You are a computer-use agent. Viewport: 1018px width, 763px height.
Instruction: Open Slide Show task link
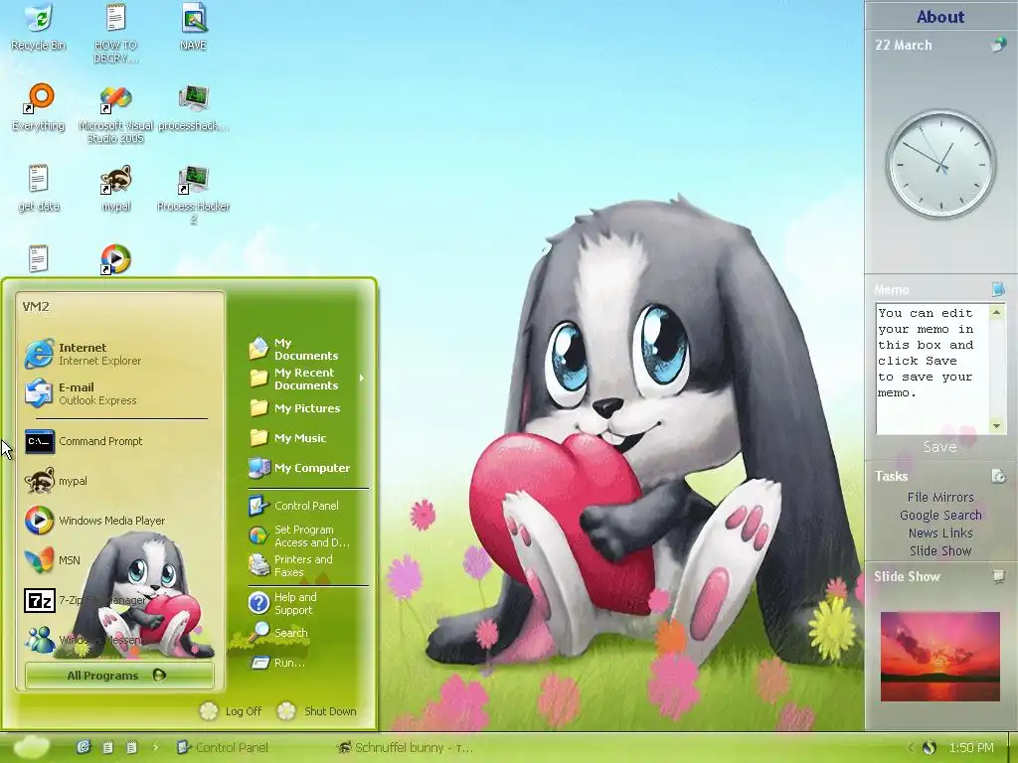940,550
